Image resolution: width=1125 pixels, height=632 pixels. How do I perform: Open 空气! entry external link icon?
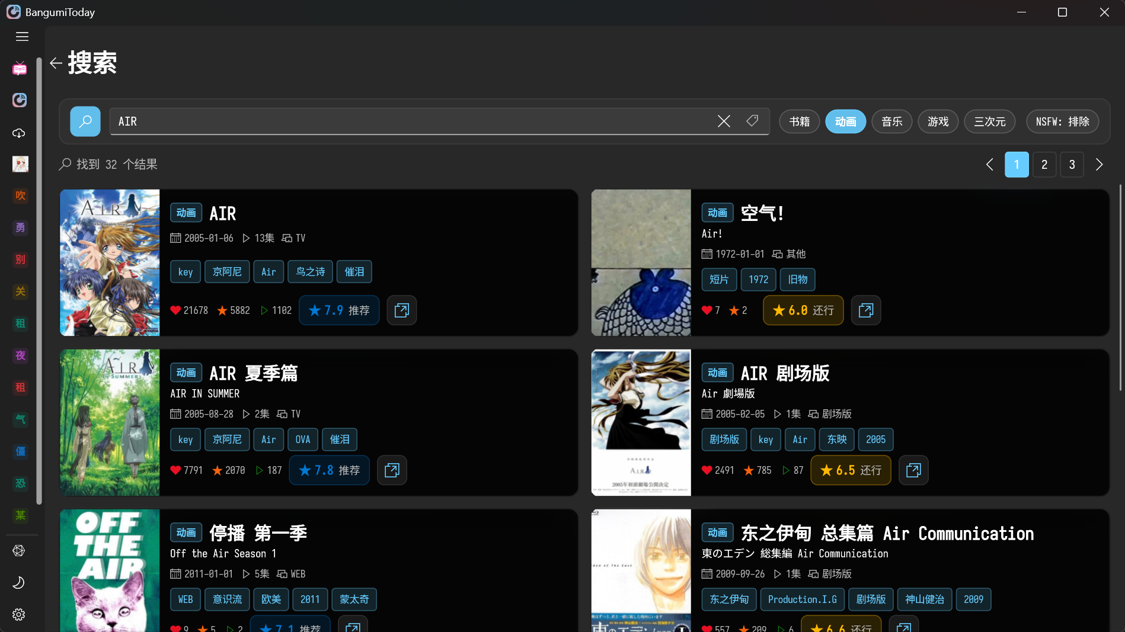866,310
